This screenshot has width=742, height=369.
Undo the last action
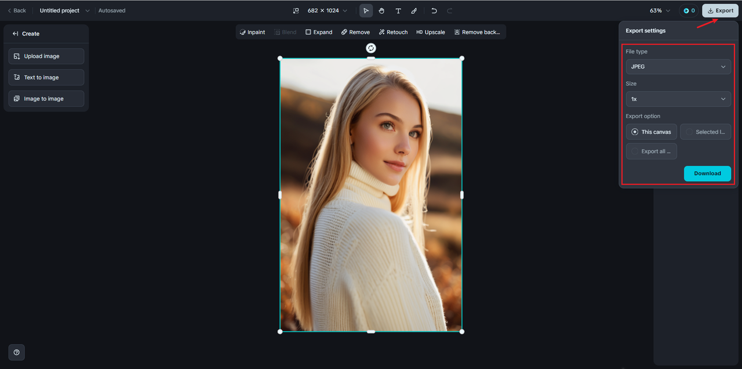pos(434,10)
